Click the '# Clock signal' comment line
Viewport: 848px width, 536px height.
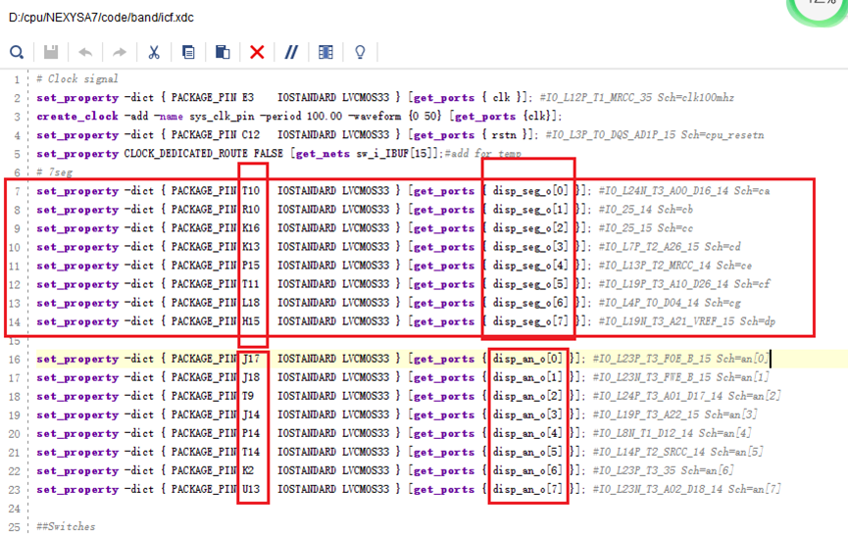(76, 79)
